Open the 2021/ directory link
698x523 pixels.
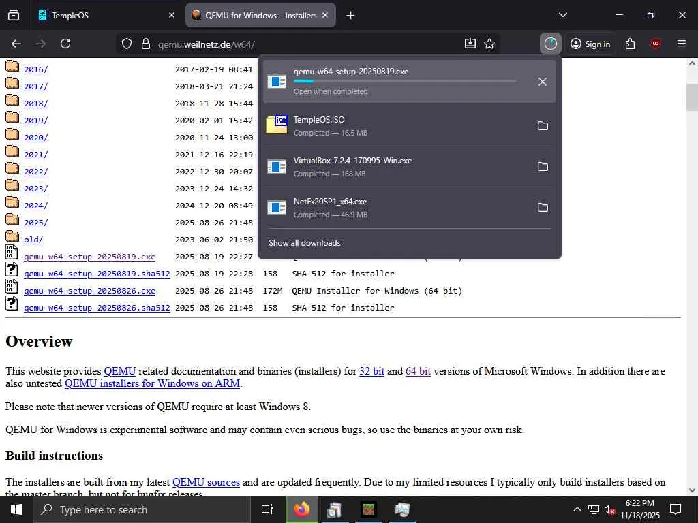tap(36, 155)
